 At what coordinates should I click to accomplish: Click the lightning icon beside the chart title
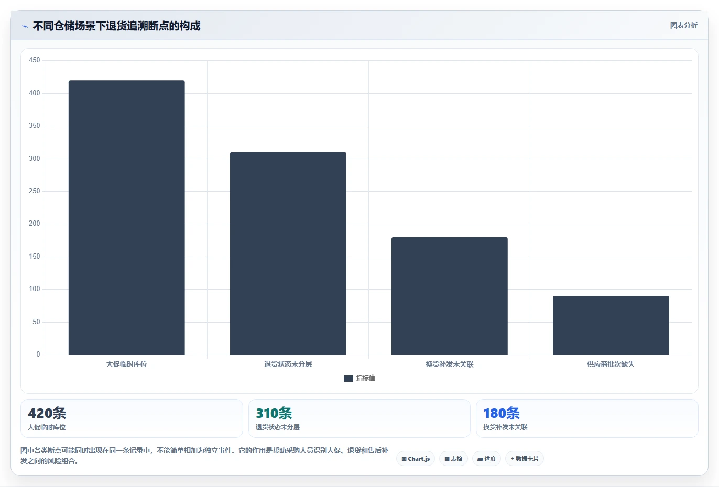[x=25, y=26]
